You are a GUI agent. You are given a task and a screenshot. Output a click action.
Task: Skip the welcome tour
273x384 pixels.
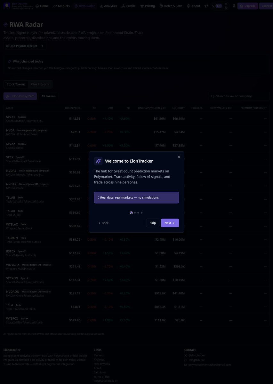tap(153, 223)
